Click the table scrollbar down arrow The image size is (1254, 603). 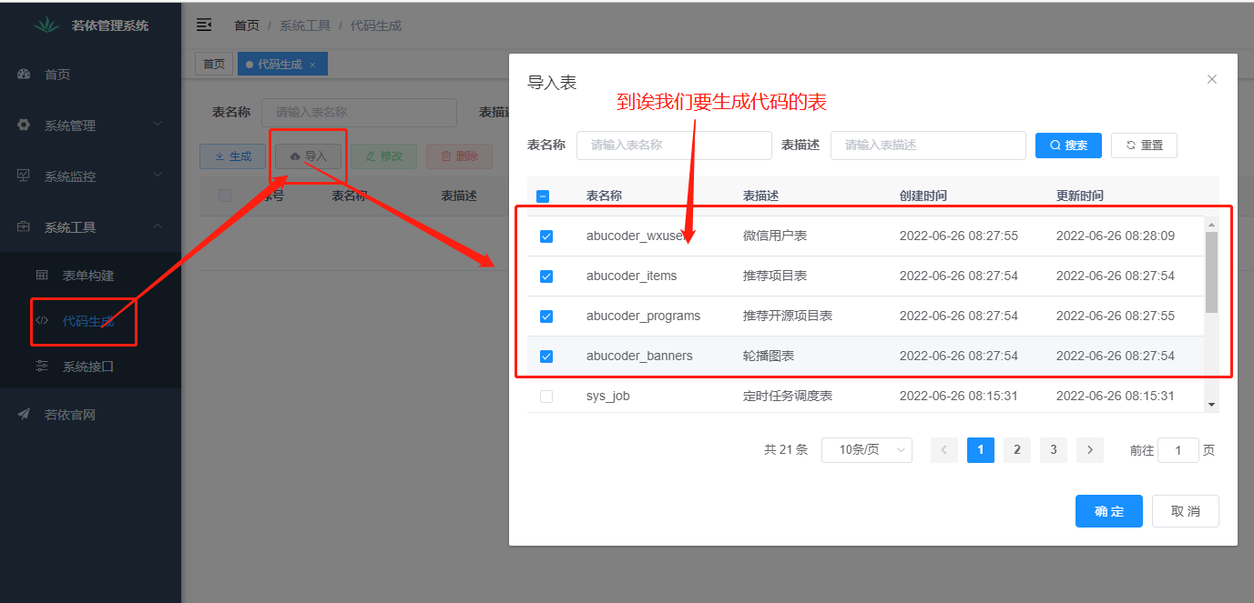coord(1211,404)
